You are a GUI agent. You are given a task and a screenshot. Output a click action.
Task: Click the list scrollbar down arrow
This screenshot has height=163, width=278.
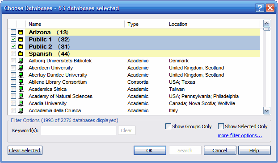click(x=267, y=111)
